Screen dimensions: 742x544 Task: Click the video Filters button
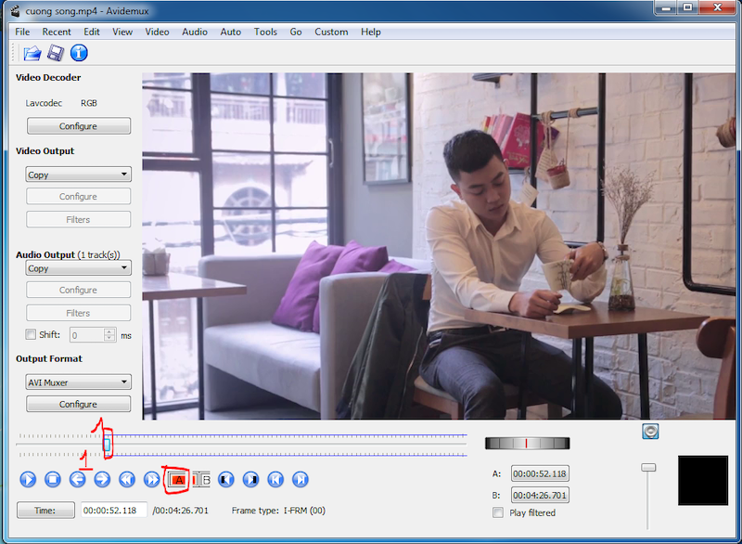pyautogui.click(x=78, y=219)
